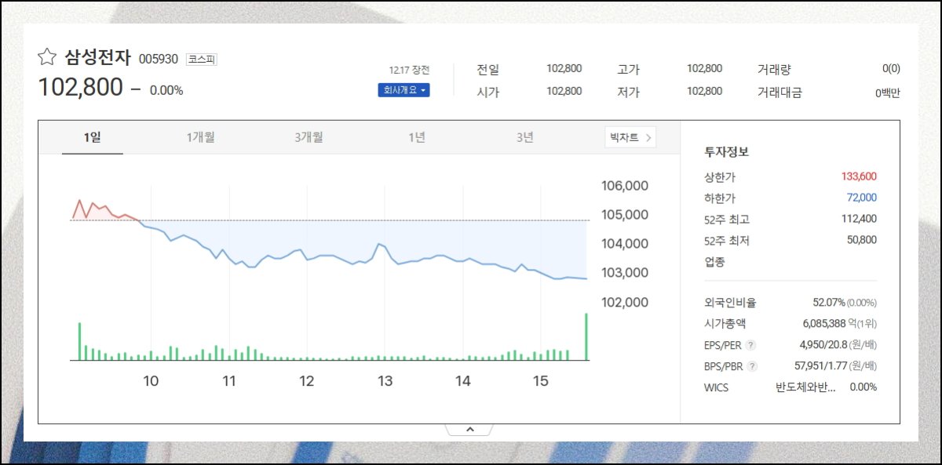Click the 하한가 value 72,000
Screen dimensions: 942x465
[x=862, y=198]
